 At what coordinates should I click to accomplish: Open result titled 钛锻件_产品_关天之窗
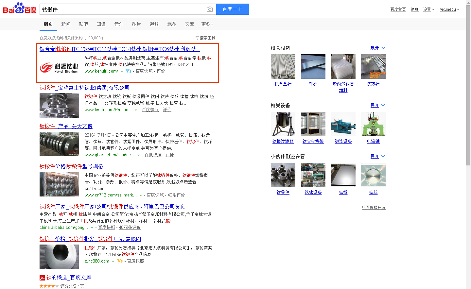point(66,126)
